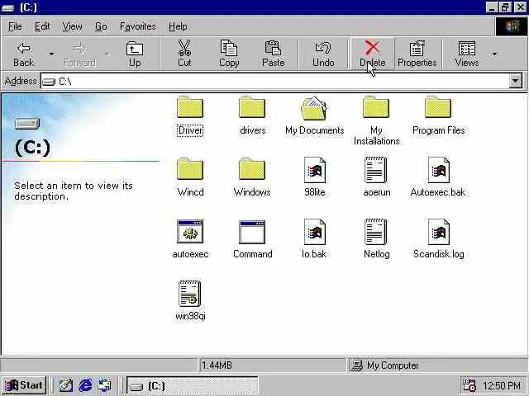Select the Io.bak file
Image resolution: width=529 pixels, height=396 pixels.
pos(314,232)
